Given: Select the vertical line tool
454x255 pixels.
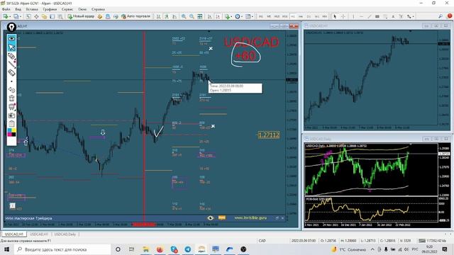Looking at the screenshot, I should click(353, 16).
